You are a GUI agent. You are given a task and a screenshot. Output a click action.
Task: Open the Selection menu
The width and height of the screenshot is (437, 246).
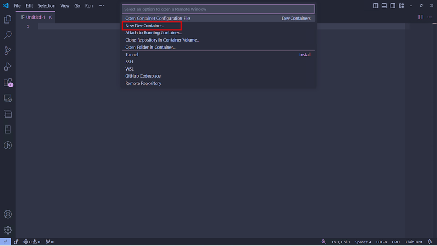tap(46, 5)
